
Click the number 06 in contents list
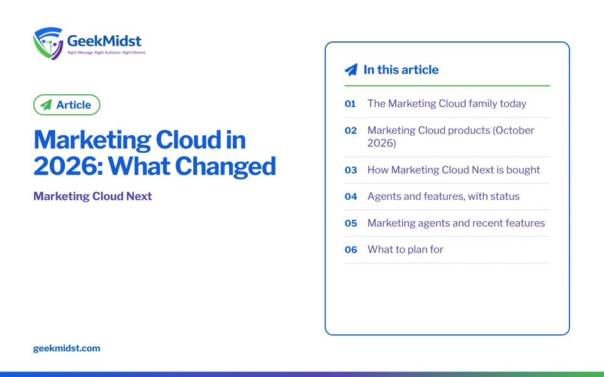350,249
